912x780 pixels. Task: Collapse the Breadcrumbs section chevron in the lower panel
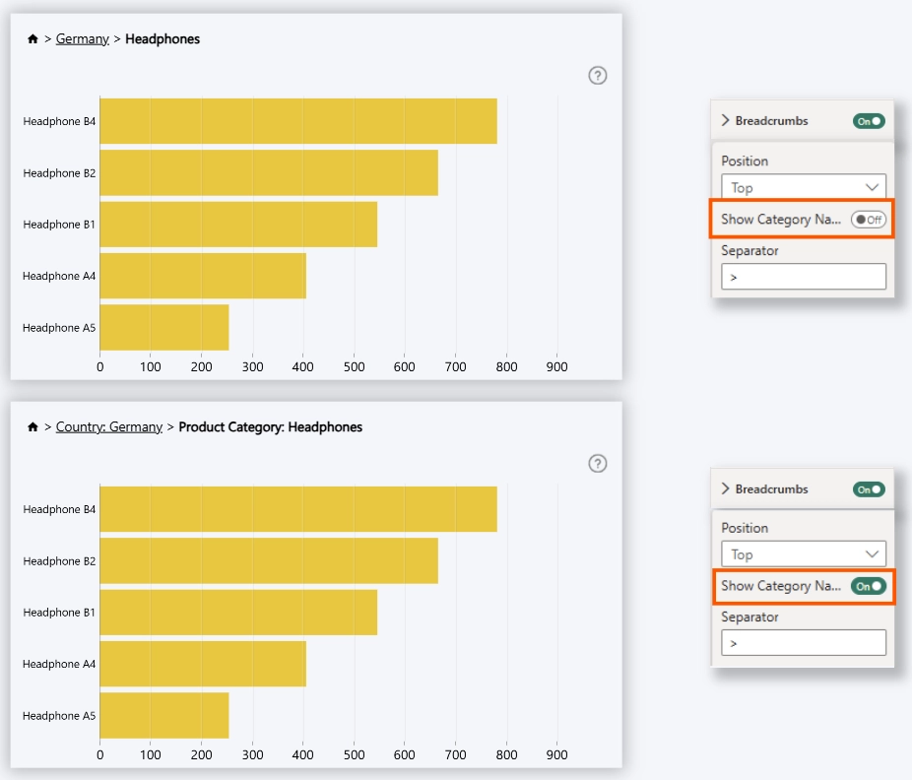pos(726,488)
